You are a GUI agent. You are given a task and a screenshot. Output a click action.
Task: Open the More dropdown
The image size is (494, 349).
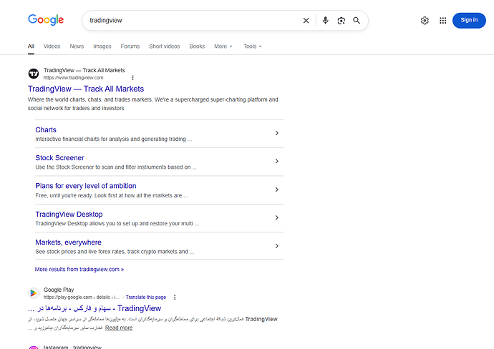(223, 46)
